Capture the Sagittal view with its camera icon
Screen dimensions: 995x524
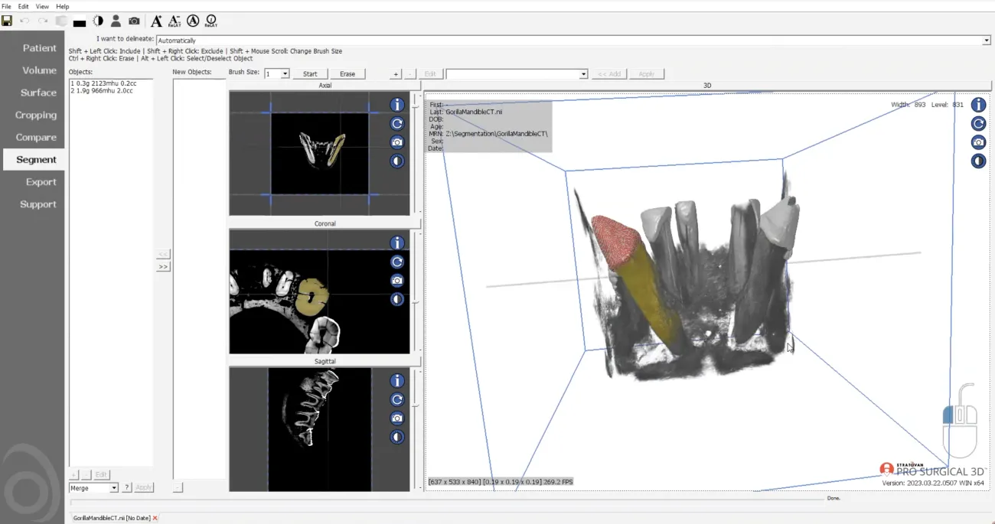tap(396, 418)
